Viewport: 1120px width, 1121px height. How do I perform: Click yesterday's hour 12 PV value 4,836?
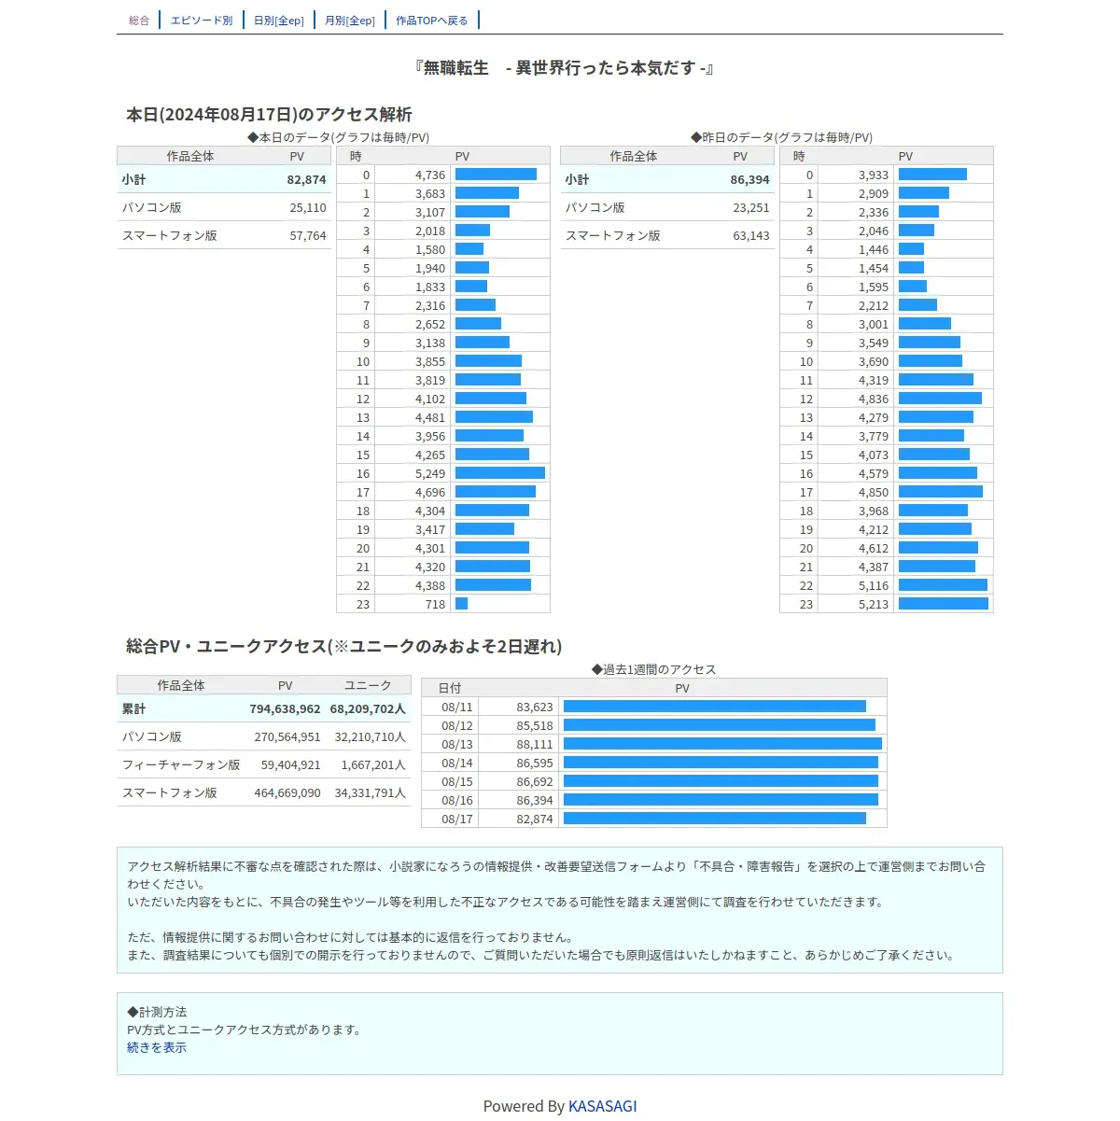click(x=874, y=399)
